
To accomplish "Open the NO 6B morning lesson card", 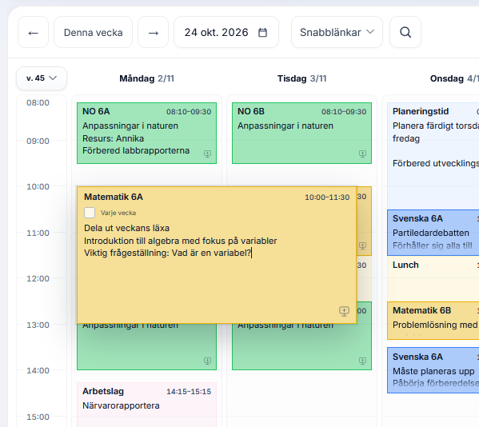I will pos(301,134).
